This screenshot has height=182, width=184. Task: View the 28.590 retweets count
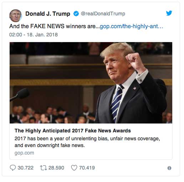pyautogui.click(x=56, y=168)
